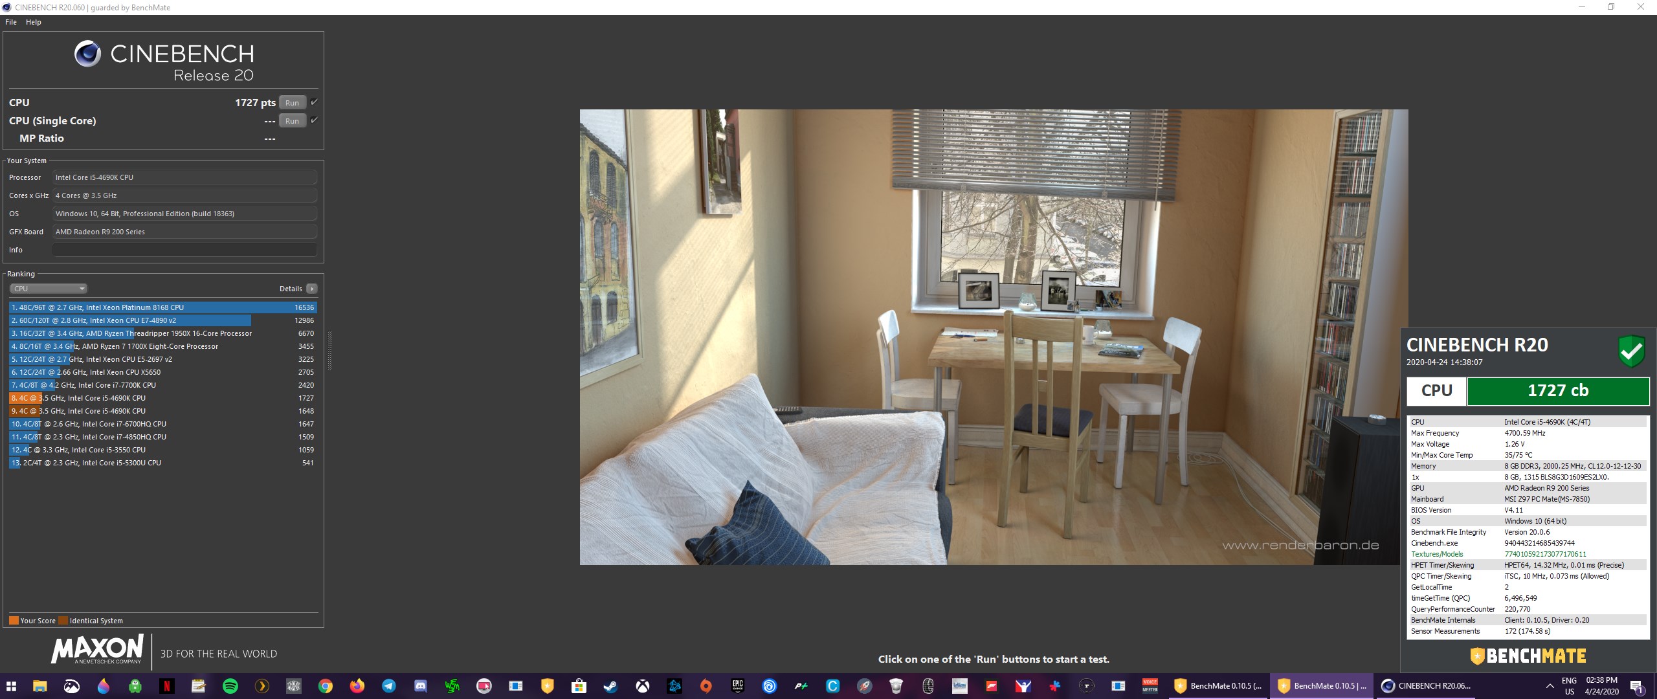Toggle the checkbox beside CPU (Single Core)
Screen dimensions: 1657x699
point(314,120)
